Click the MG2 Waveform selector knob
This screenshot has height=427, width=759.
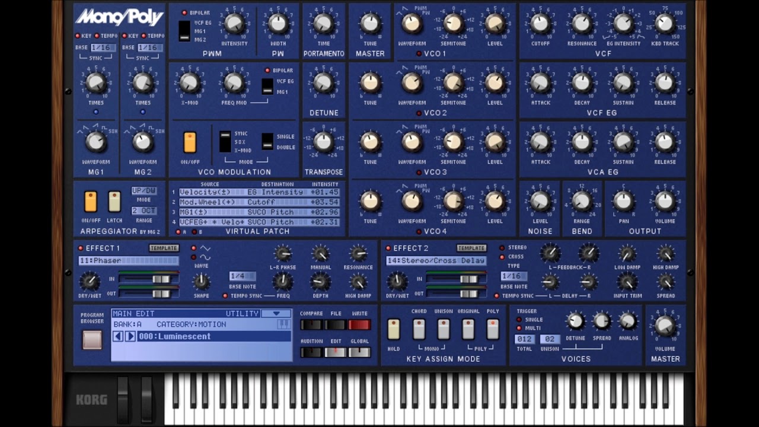point(142,142)
